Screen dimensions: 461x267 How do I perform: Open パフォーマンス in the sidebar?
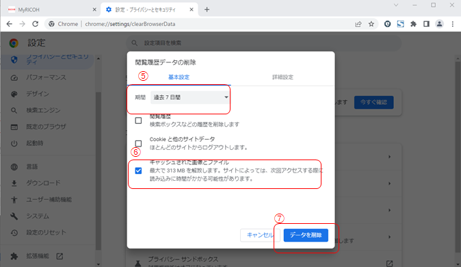(46, 77)
